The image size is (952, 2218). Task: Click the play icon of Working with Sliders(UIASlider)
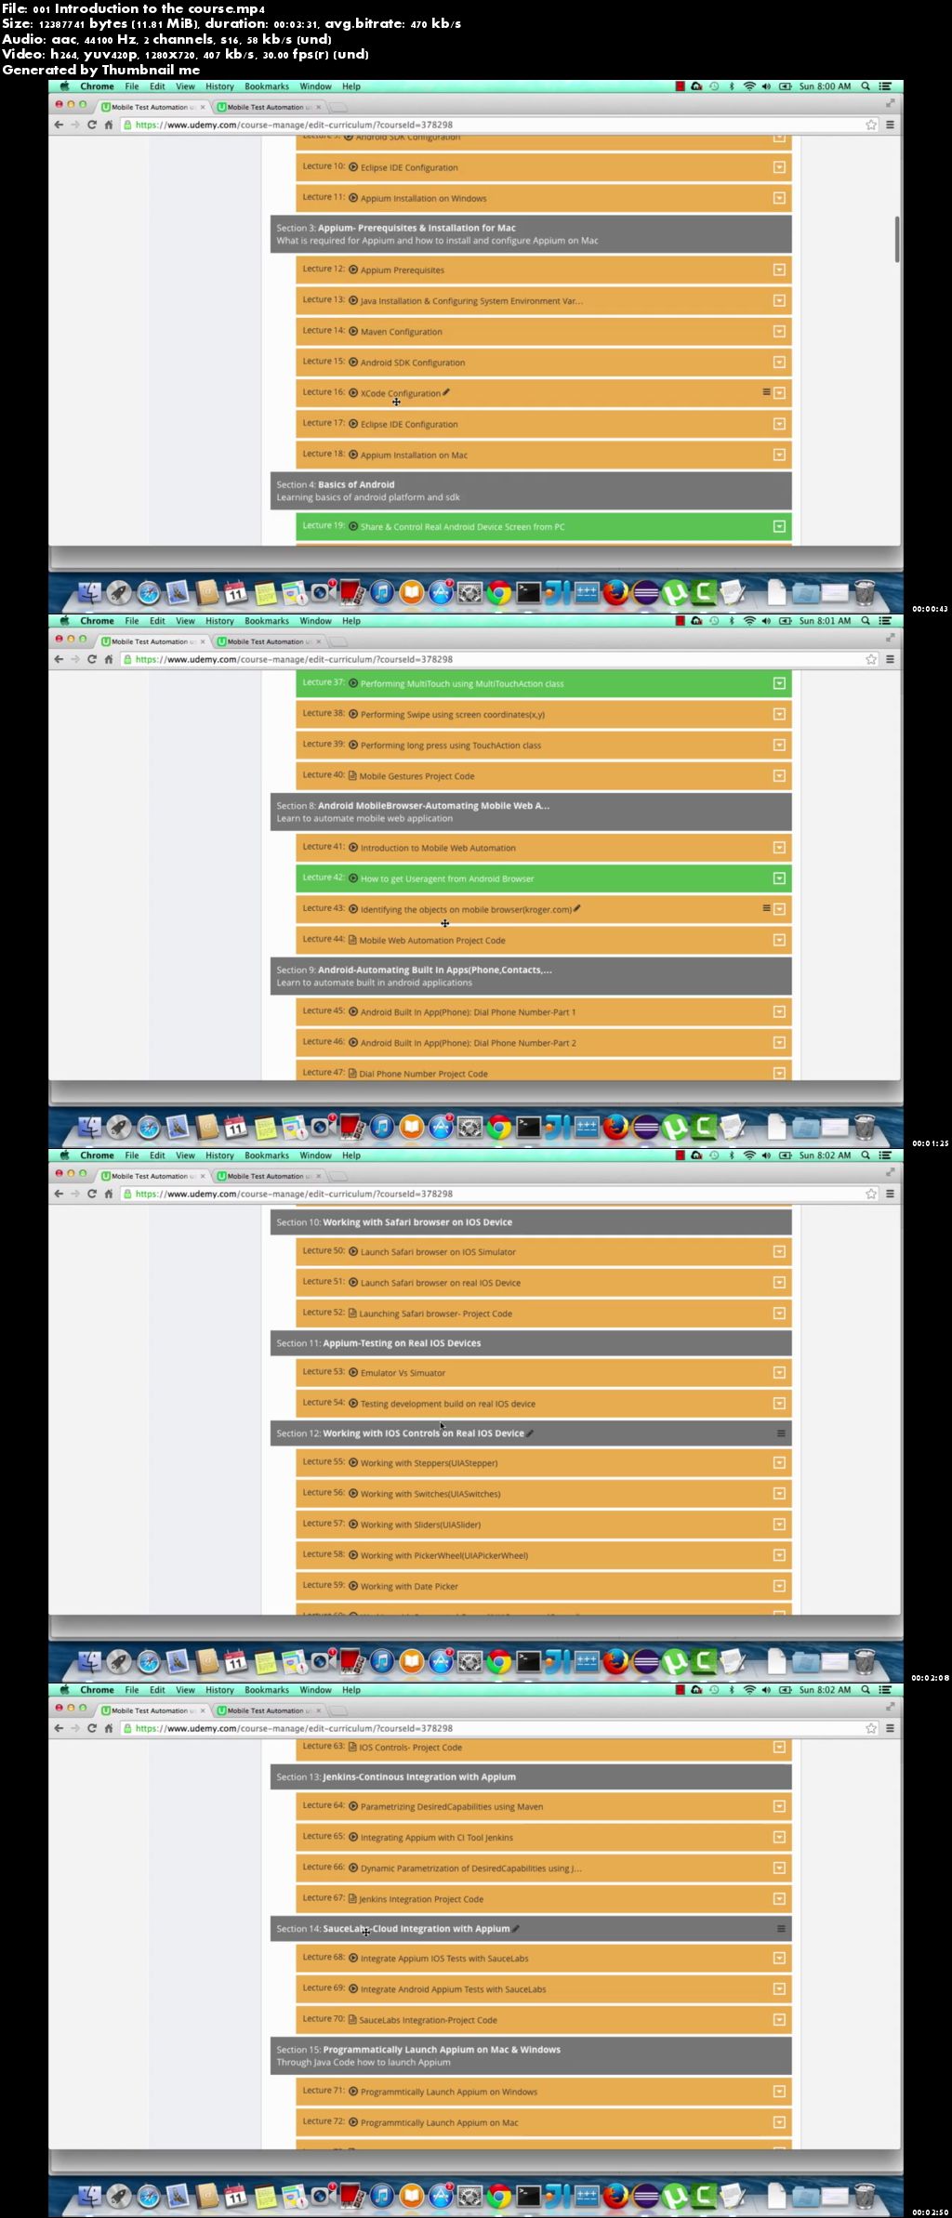pos(353,1525)
